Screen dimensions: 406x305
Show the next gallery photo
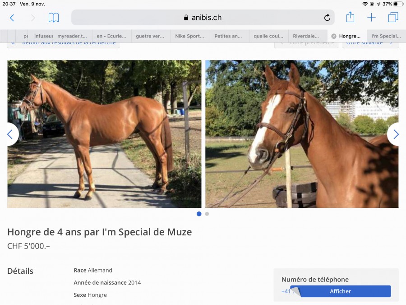396,134
